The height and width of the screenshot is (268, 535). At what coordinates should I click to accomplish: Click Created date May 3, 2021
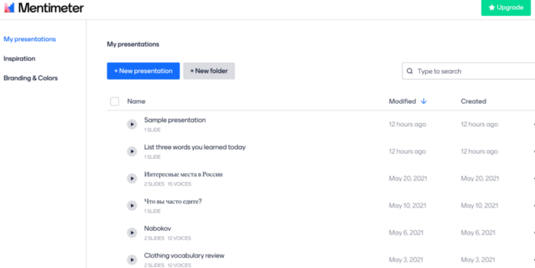[478, 260]
